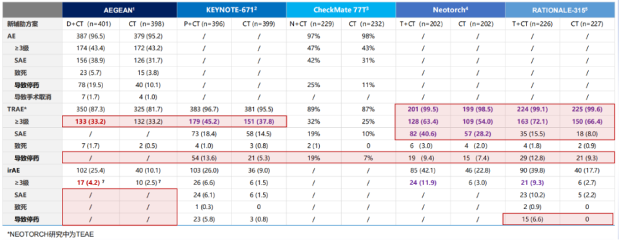Select the 15 (6.6) RATIONALE-315 cell

click(532, 219)
